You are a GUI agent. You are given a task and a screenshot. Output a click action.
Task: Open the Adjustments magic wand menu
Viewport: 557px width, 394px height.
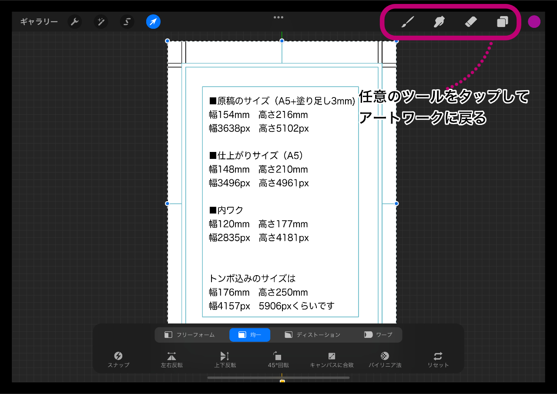101,22
